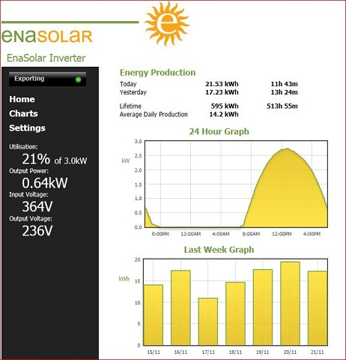The image size is (346, 360).
Task: Click the 20/11 bar in weekly graph
Action: click(290, 304)
